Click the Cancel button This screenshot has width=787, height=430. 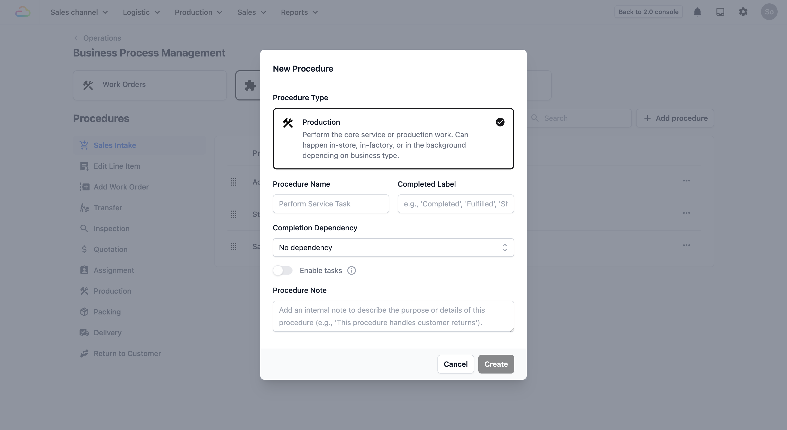(x=455, y=364)
